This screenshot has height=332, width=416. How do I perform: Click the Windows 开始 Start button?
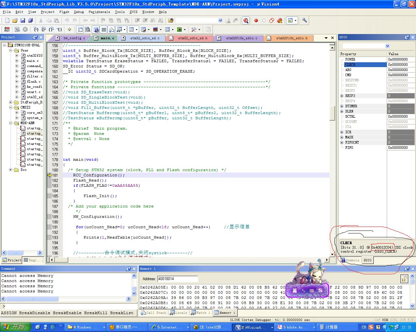(16, 327)
